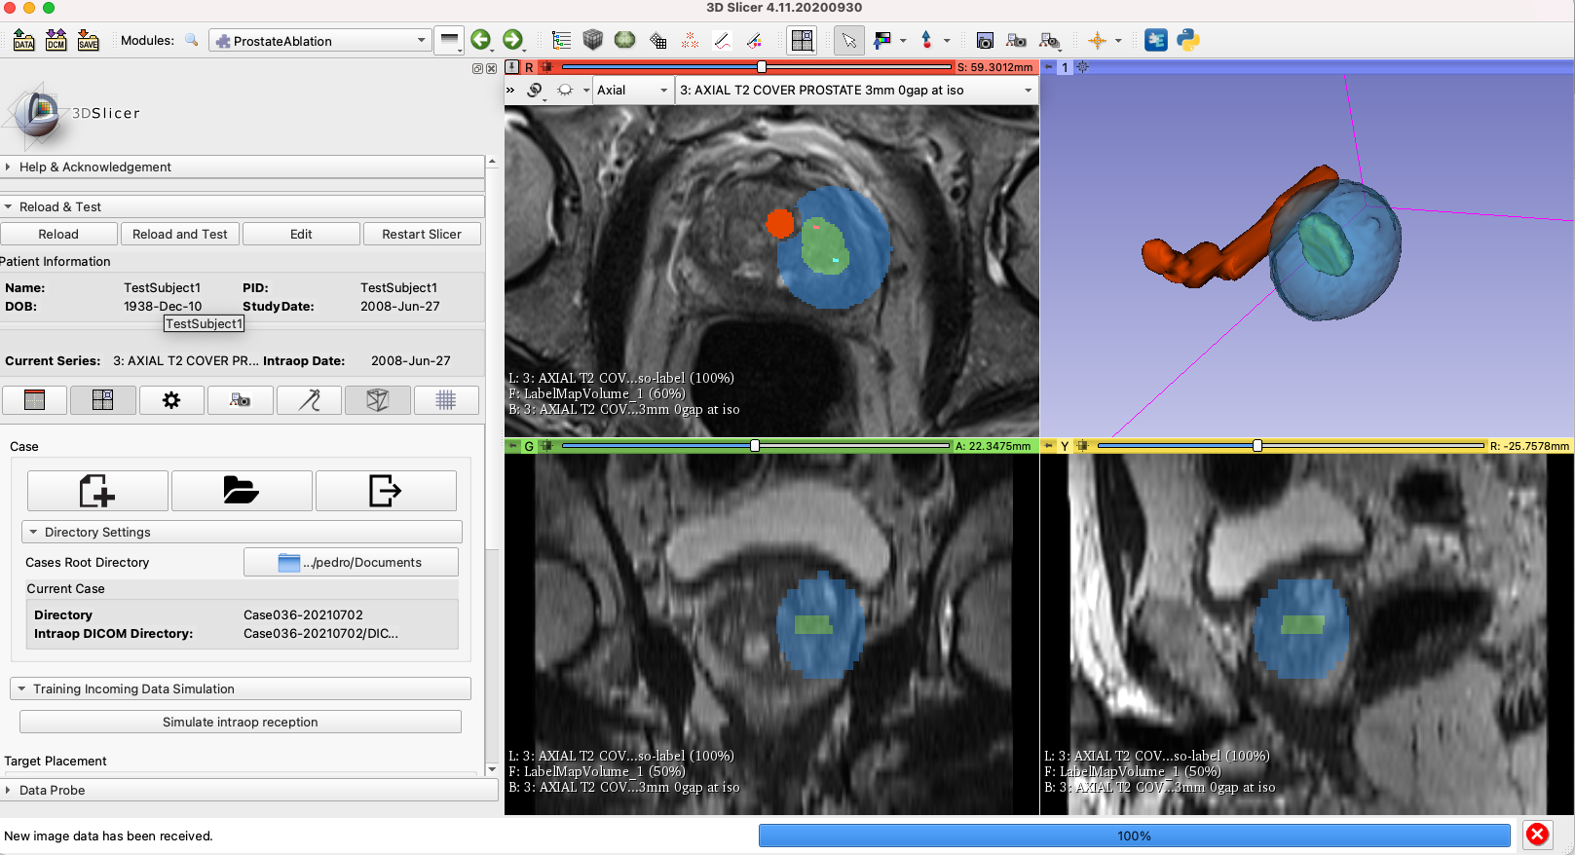Toggle the 3D wireframe cube button
1575x855 pixels.
[377, 400]
